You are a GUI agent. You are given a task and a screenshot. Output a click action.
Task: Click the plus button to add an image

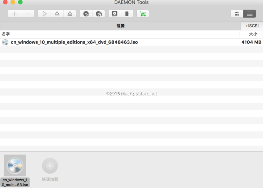pos(15,14)
